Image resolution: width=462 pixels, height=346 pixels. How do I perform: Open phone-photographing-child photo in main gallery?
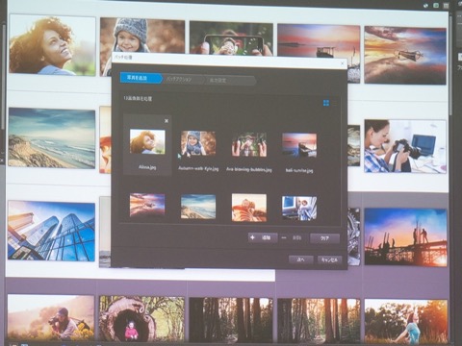click(231, 38)
